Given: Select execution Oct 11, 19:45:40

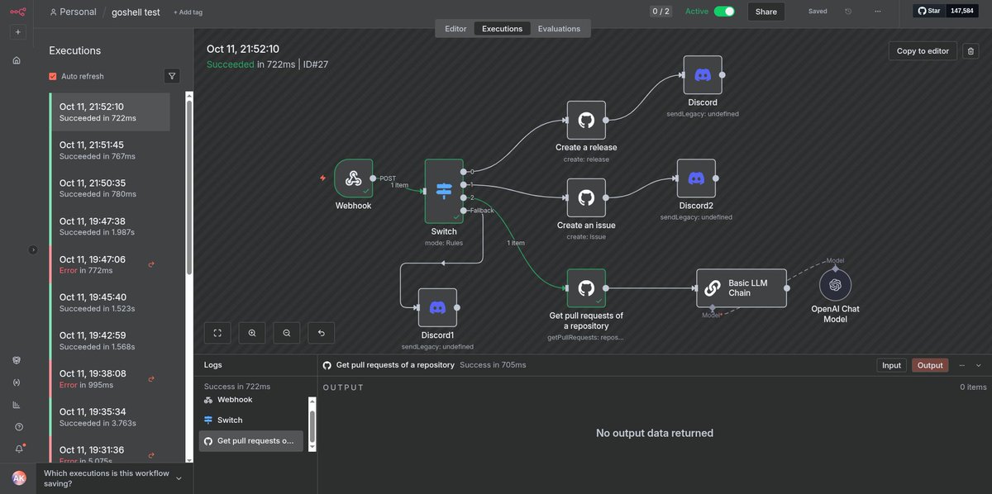Looking at the screenshot, I should point(110,302).
